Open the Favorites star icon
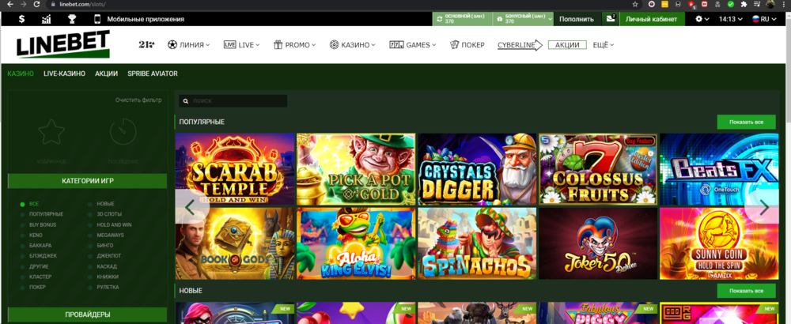Screen dimensions: 791x324 click(x=51, y=132)
